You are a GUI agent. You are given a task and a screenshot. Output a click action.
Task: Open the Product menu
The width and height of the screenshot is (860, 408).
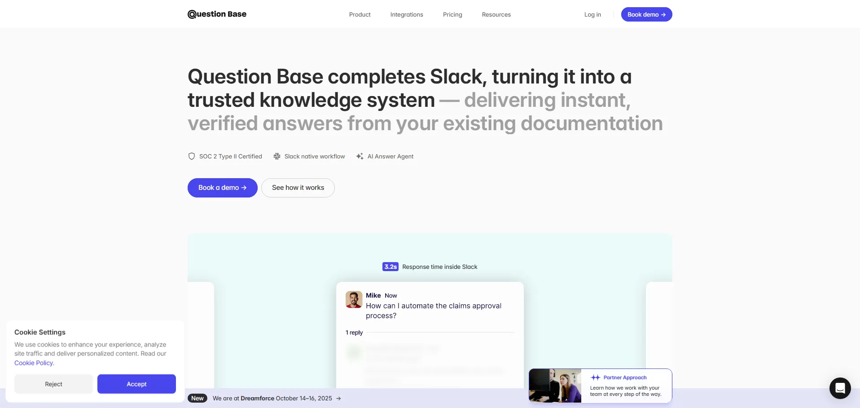pos(360,14)
